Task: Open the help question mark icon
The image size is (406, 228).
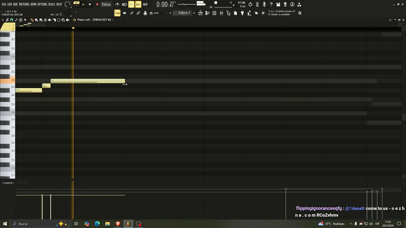Action: pos(271,4)
